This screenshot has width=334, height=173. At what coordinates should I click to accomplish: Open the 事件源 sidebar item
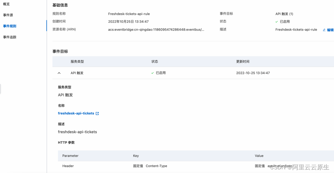click(8, 15)
